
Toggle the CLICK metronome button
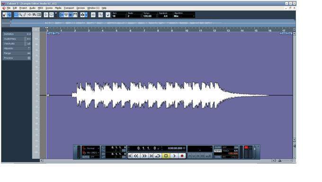point(218,147)
